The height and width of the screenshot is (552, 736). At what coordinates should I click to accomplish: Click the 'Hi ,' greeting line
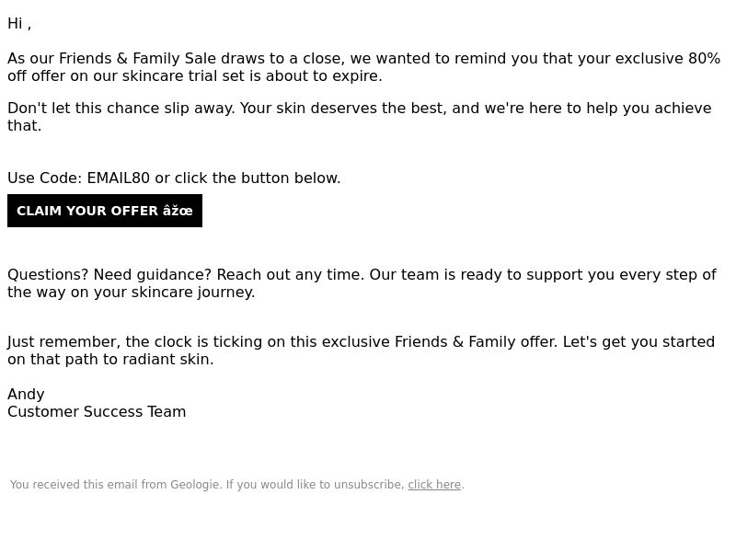click(x=19, y=24)
